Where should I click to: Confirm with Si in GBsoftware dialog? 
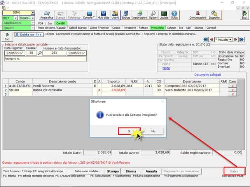pyautogui.click(x=129, y=131)
